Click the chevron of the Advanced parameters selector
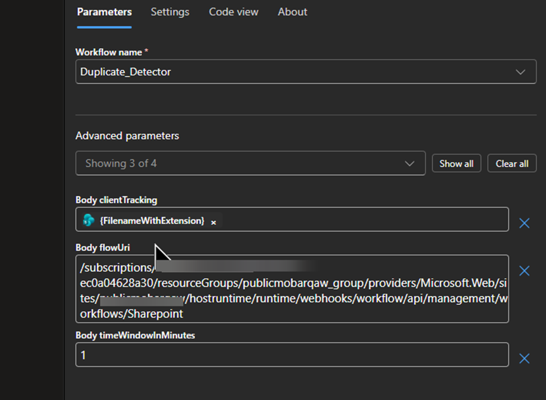The width and height of the screenshot is (546, 400). [x=409, y=164]
